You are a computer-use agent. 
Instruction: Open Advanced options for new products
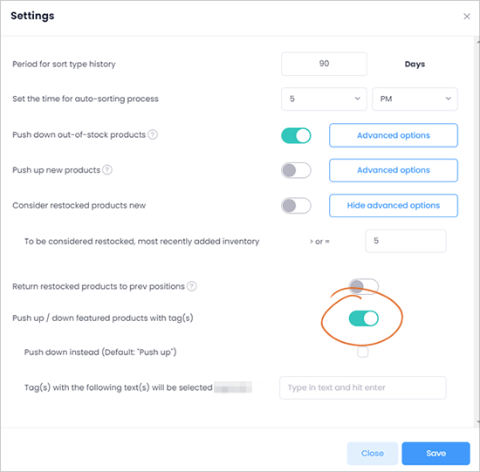pyautogui.click(x=394, y=170)
